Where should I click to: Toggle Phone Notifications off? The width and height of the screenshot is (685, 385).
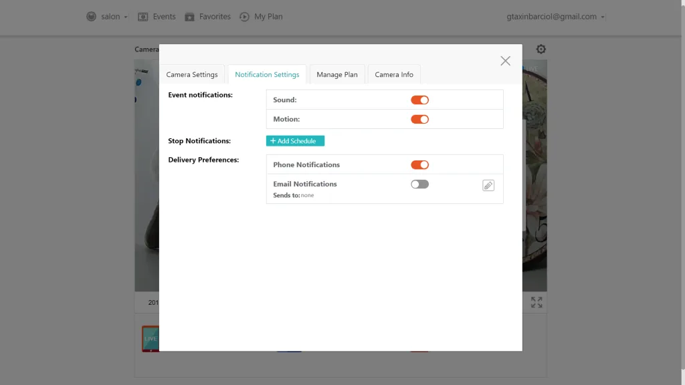pos(419,165)
